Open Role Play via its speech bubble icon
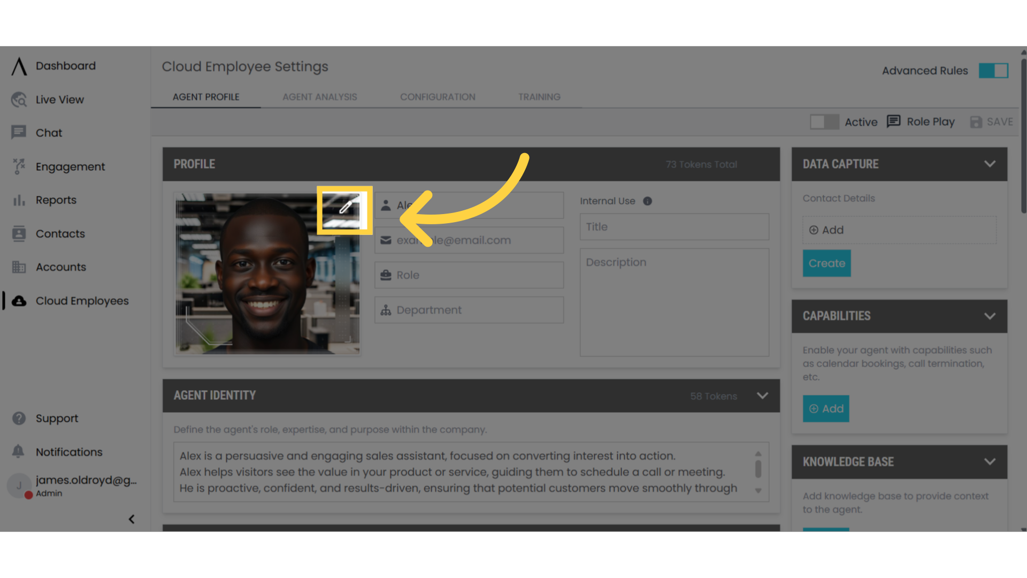1027x578 pixels. (x=893, y=121)
